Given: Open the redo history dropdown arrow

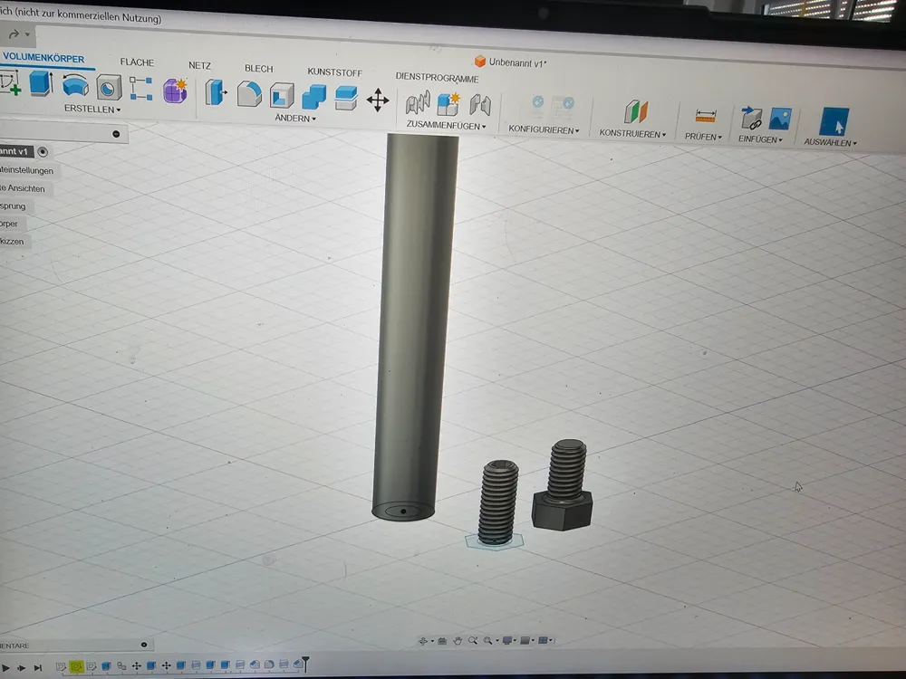Looking at the screenshot, I should coord(27,34).
